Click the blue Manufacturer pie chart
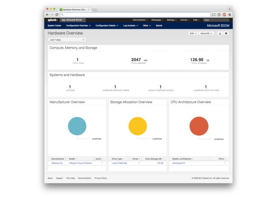Image resolution: width=277 pixels, height=197 pixels. pyautogui.click(x=77, y=126)
